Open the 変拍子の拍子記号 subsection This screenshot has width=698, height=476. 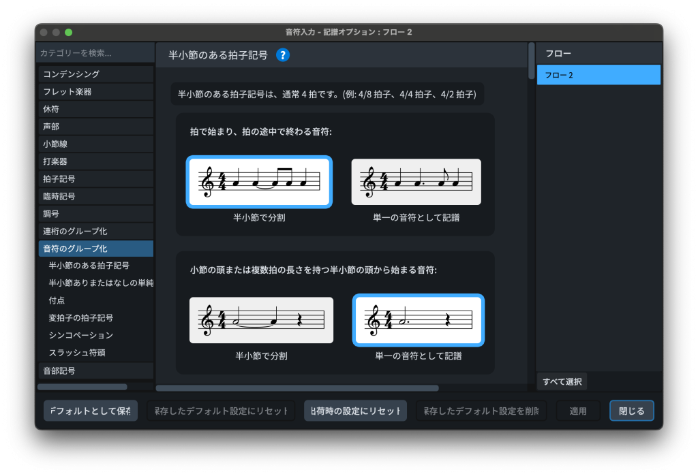(81, 318)
